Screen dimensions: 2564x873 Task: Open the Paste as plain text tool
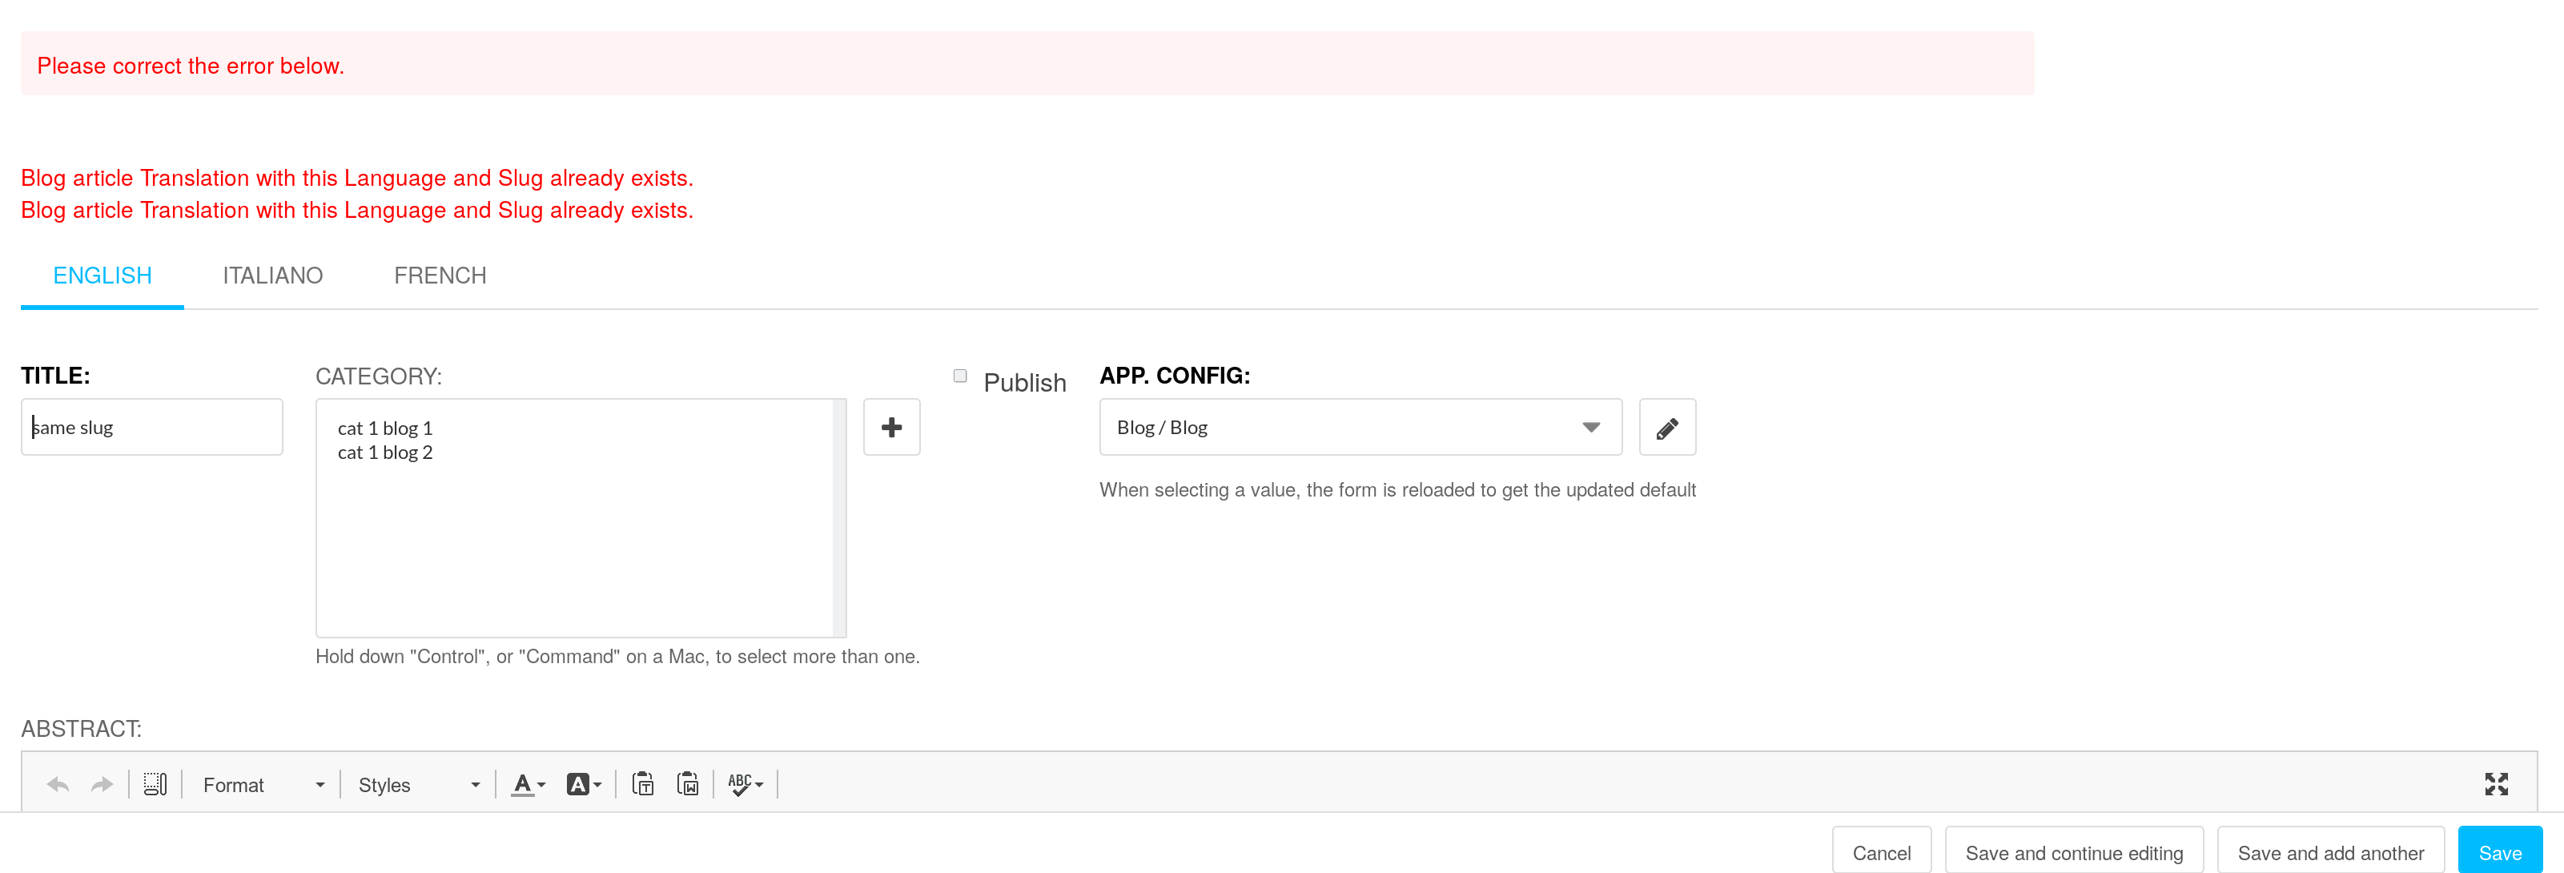coord(644,784)
